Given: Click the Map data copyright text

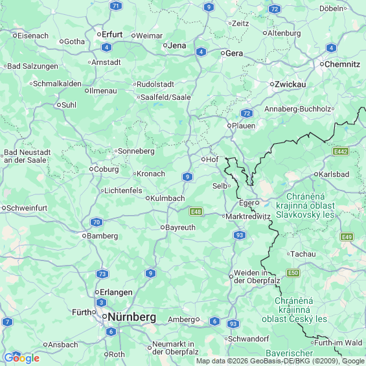Looking at the screenshot, I should click(280, 361).
